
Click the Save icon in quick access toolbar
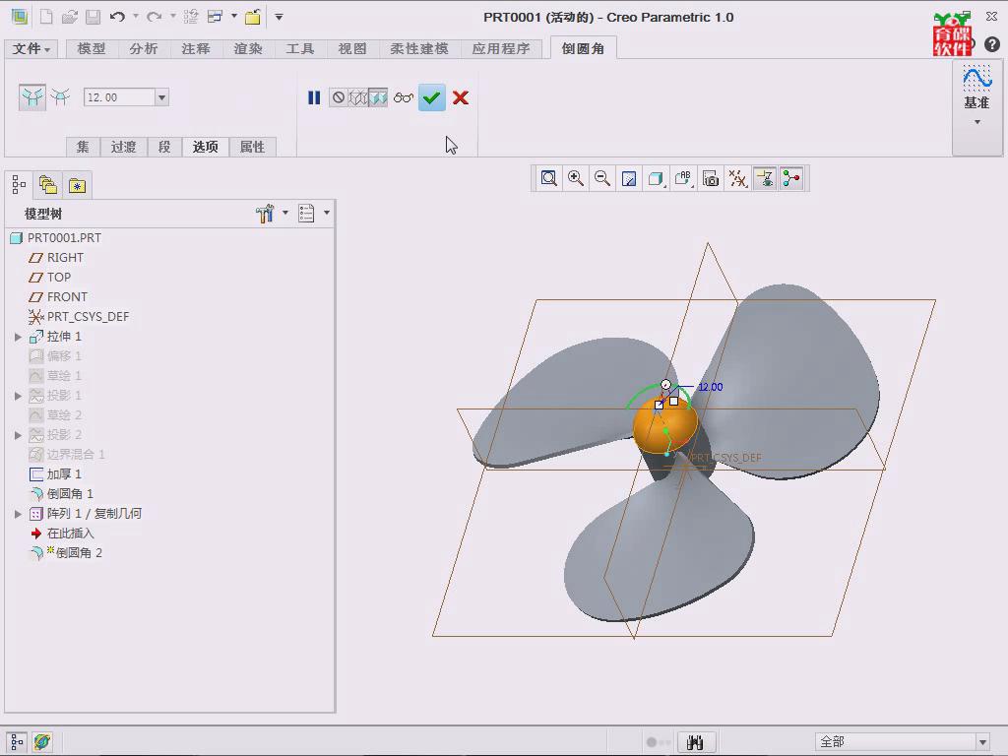click(x=94, y=18)
